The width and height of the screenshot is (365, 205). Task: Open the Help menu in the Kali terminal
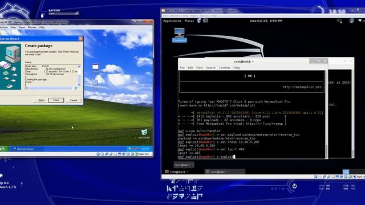237,68
